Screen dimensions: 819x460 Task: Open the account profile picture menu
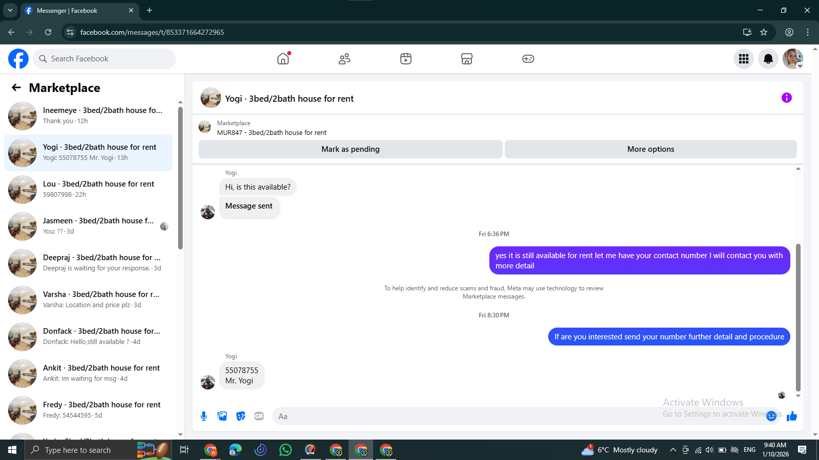(x=793, y=59)
